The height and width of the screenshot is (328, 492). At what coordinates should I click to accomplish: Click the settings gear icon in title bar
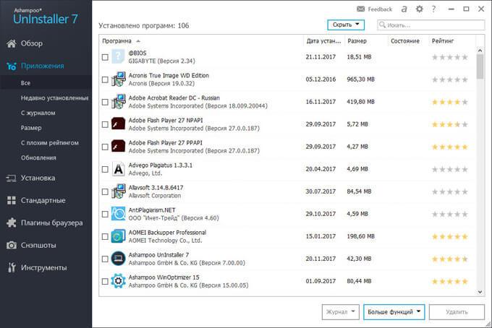point(420,9)
